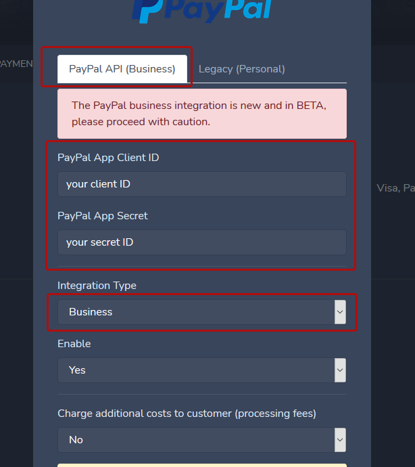Click the "Visa, Pa" text behind the dialog

[395, 188]
